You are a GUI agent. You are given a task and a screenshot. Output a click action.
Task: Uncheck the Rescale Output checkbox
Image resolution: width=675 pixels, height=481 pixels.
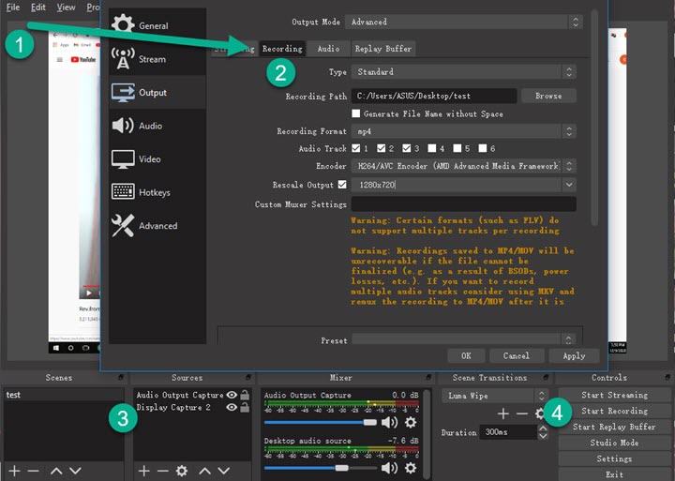(x=342, y=185)
